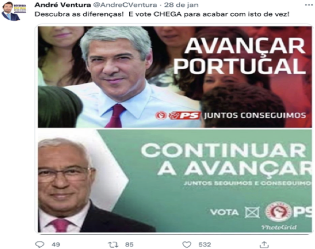The width and height of the screenshot is (315, 249).
Task: Click the PhotoGrid watermark
Action: [x=279, y=227]
